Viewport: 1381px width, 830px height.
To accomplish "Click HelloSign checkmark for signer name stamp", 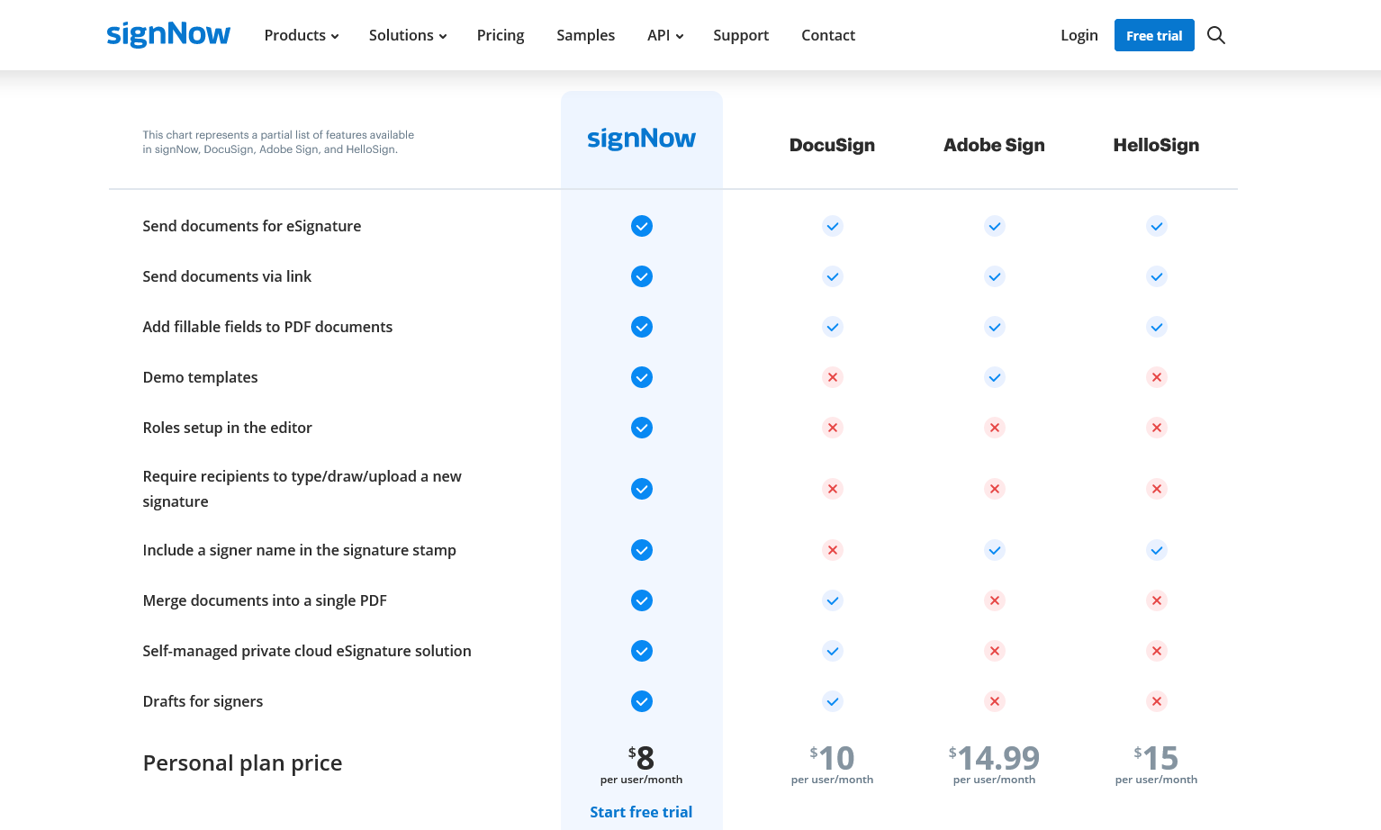I will (1157, 550).
